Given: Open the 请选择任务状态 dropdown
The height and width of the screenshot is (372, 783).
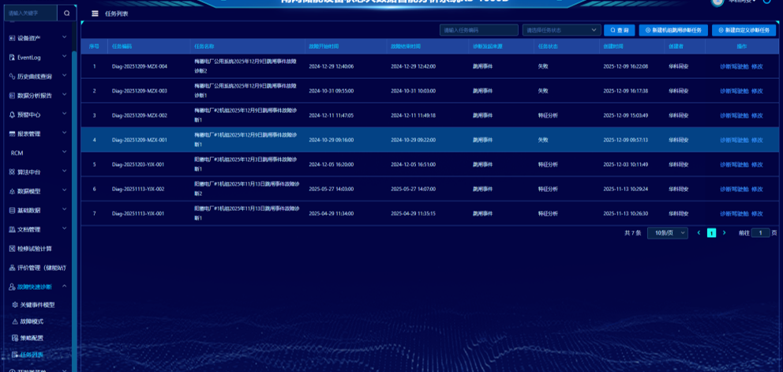Looking at the screenshot, I should [561, 30].
